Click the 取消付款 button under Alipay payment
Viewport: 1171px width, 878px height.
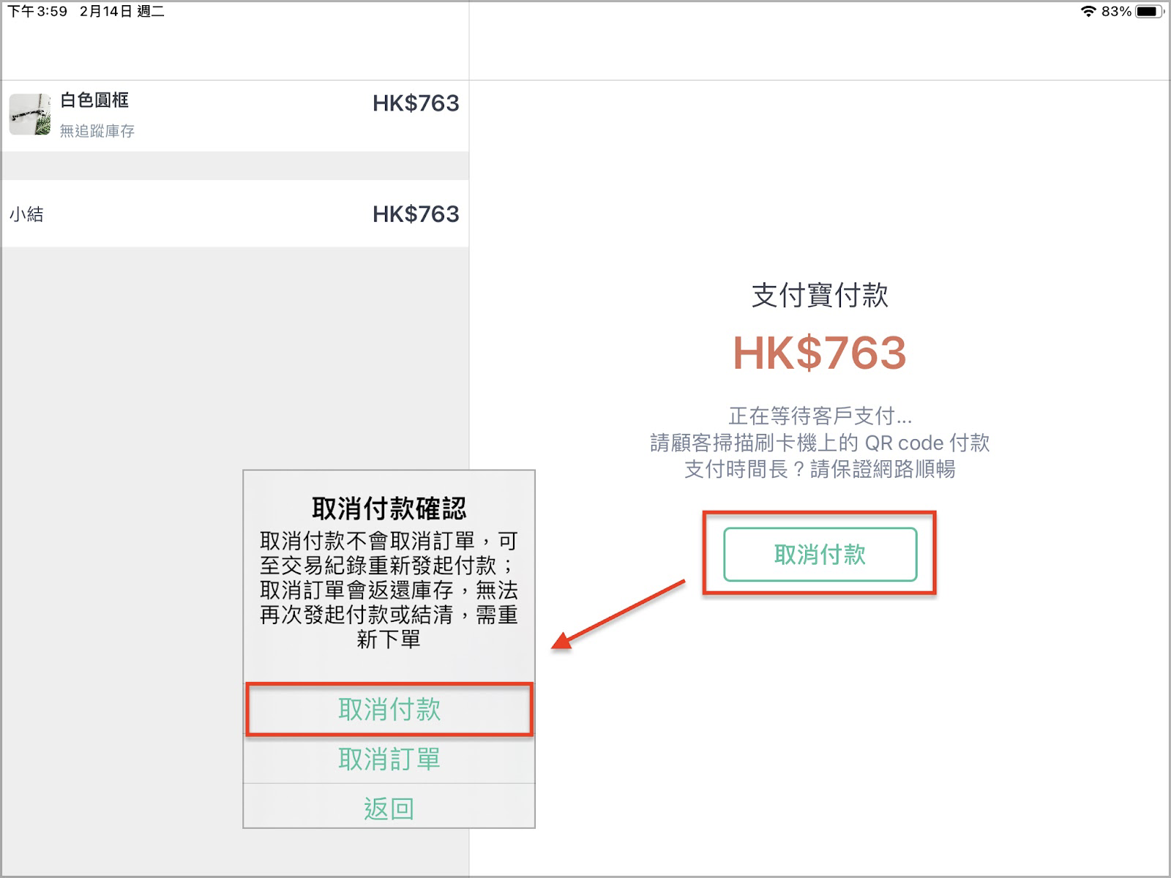click(820, 555)
